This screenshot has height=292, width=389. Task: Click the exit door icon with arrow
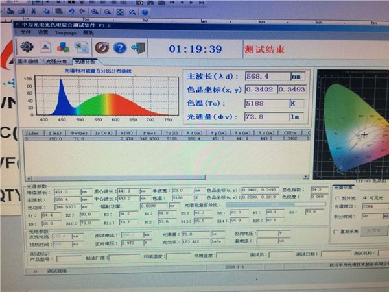[138, 48]
